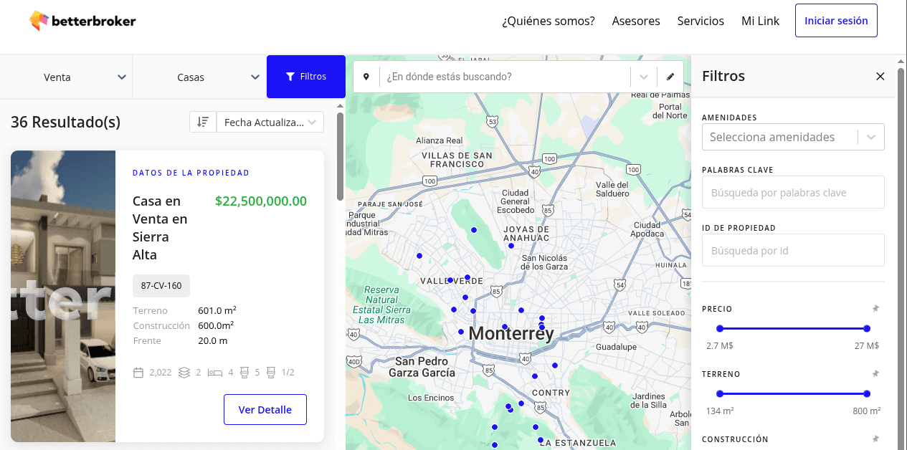The height and width of the screenshot is (450, 907).
Task: Click the pencil draw-area icon
Action: click(x=670, y=77)
